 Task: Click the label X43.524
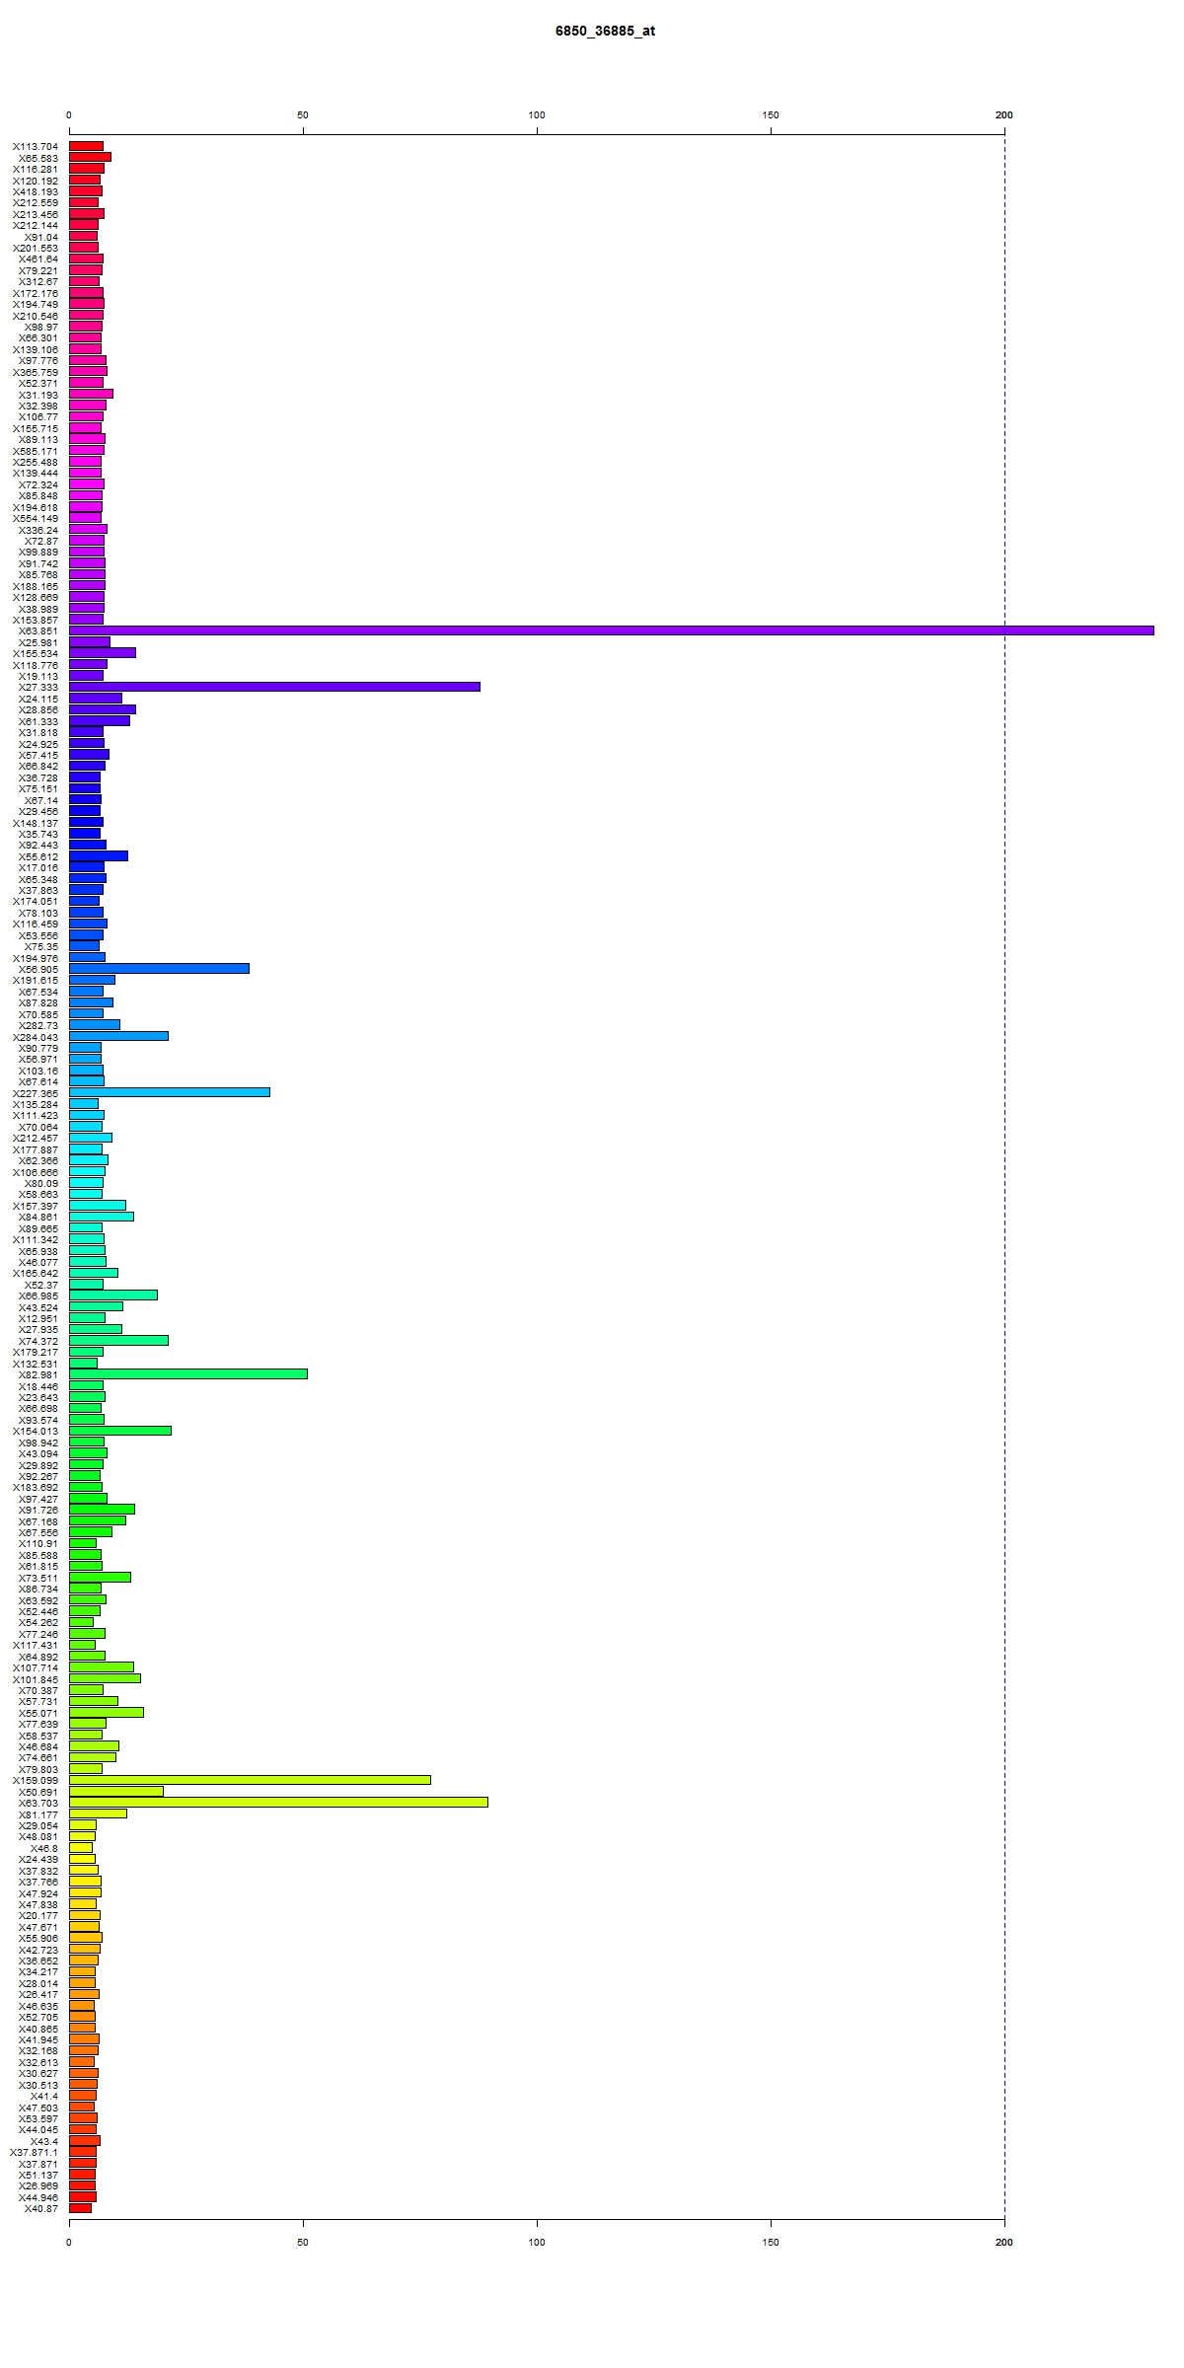pyautogui.click(x=38, y=1307)
